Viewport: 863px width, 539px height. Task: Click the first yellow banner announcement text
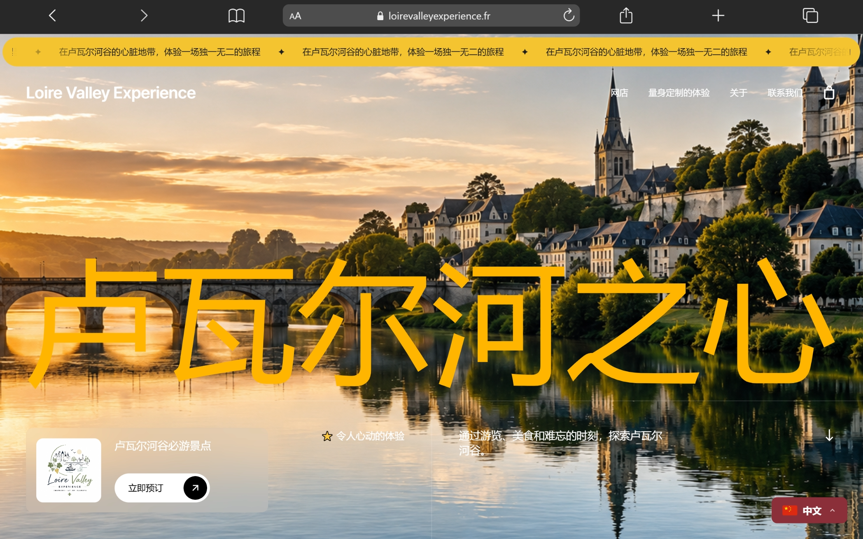(x=160, y=52)
